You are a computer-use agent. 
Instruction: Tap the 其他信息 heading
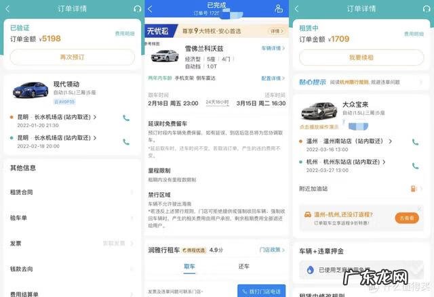[23, 168]
